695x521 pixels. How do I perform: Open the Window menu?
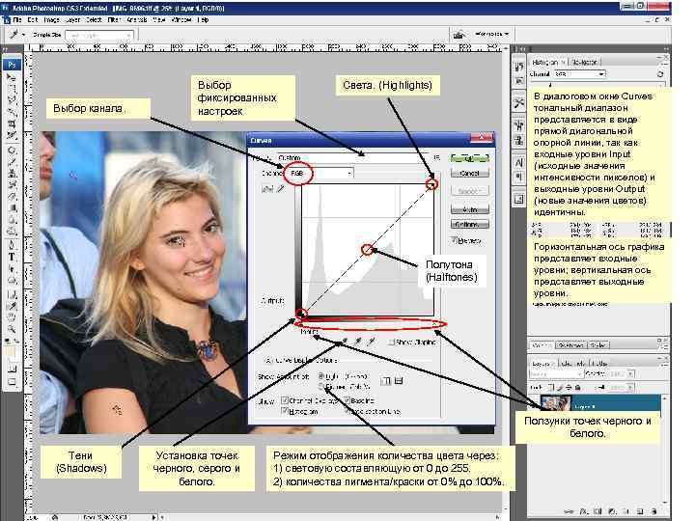[x=181, y=20]
